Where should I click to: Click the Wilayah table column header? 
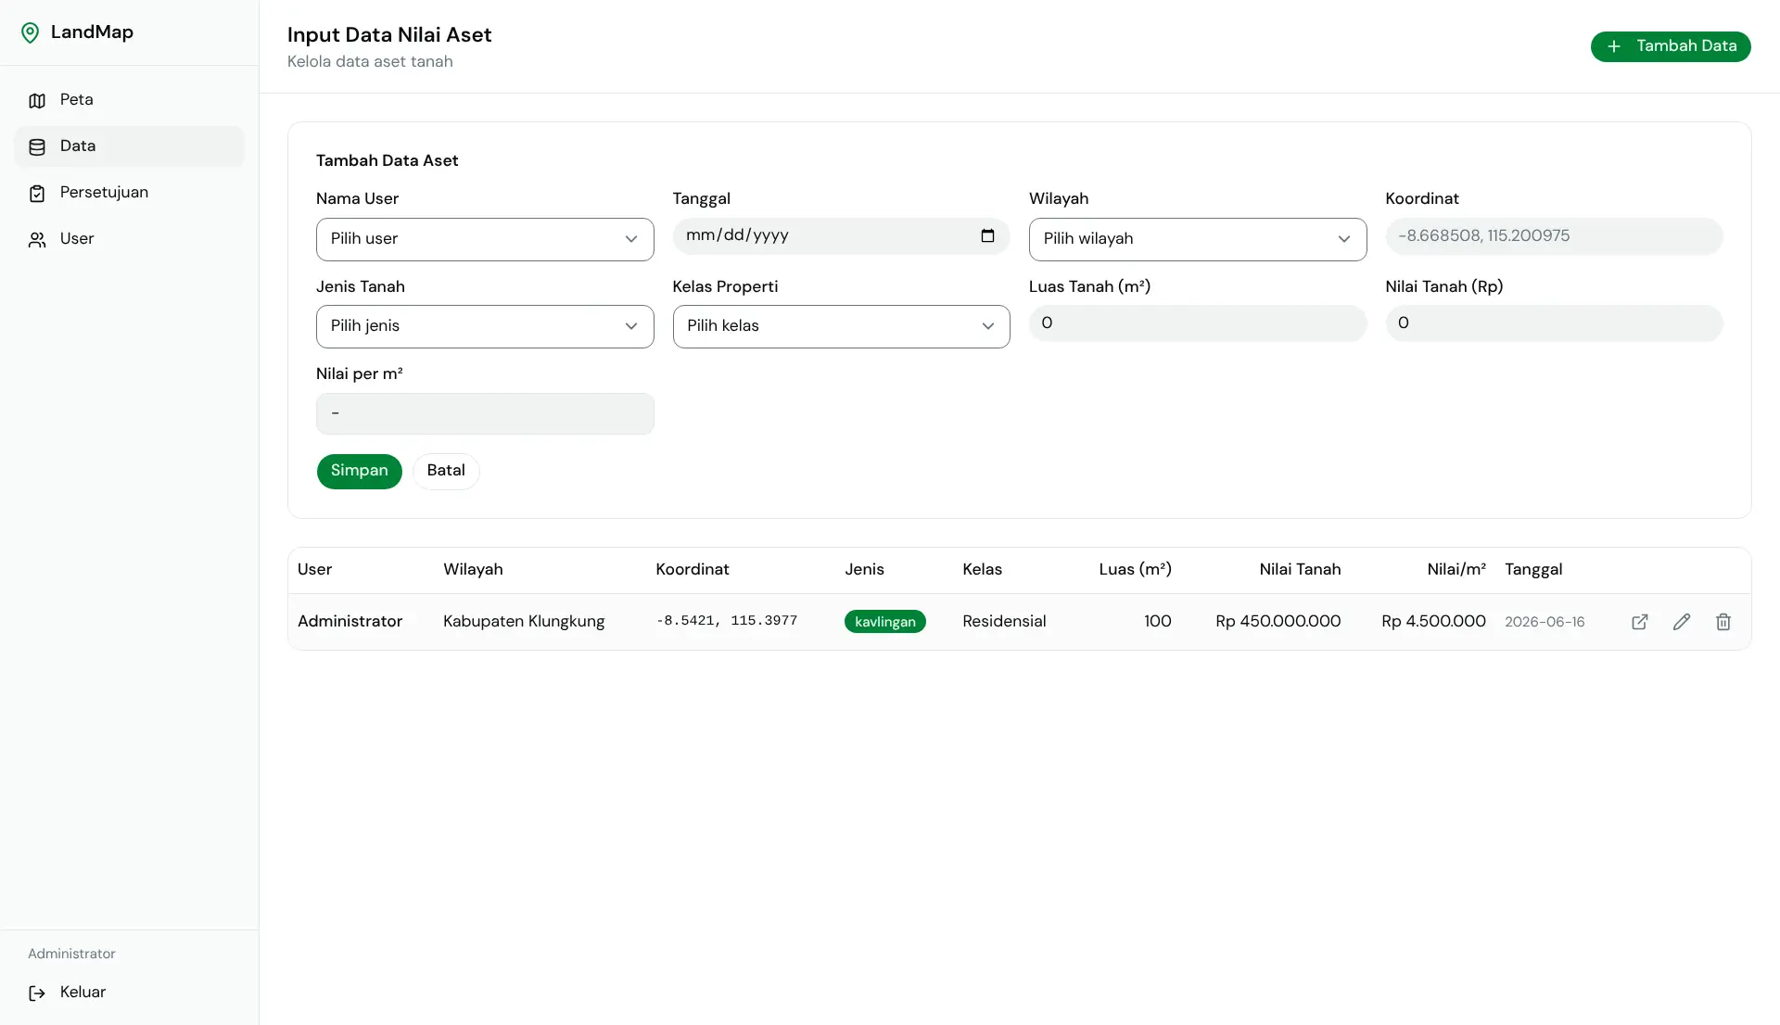(x=473, y=570)
